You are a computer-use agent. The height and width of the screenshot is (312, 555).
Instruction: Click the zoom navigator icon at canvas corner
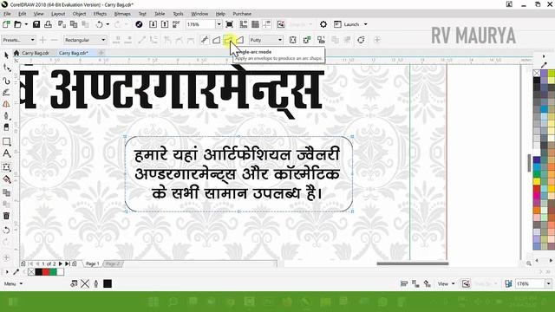coord(528,263)
